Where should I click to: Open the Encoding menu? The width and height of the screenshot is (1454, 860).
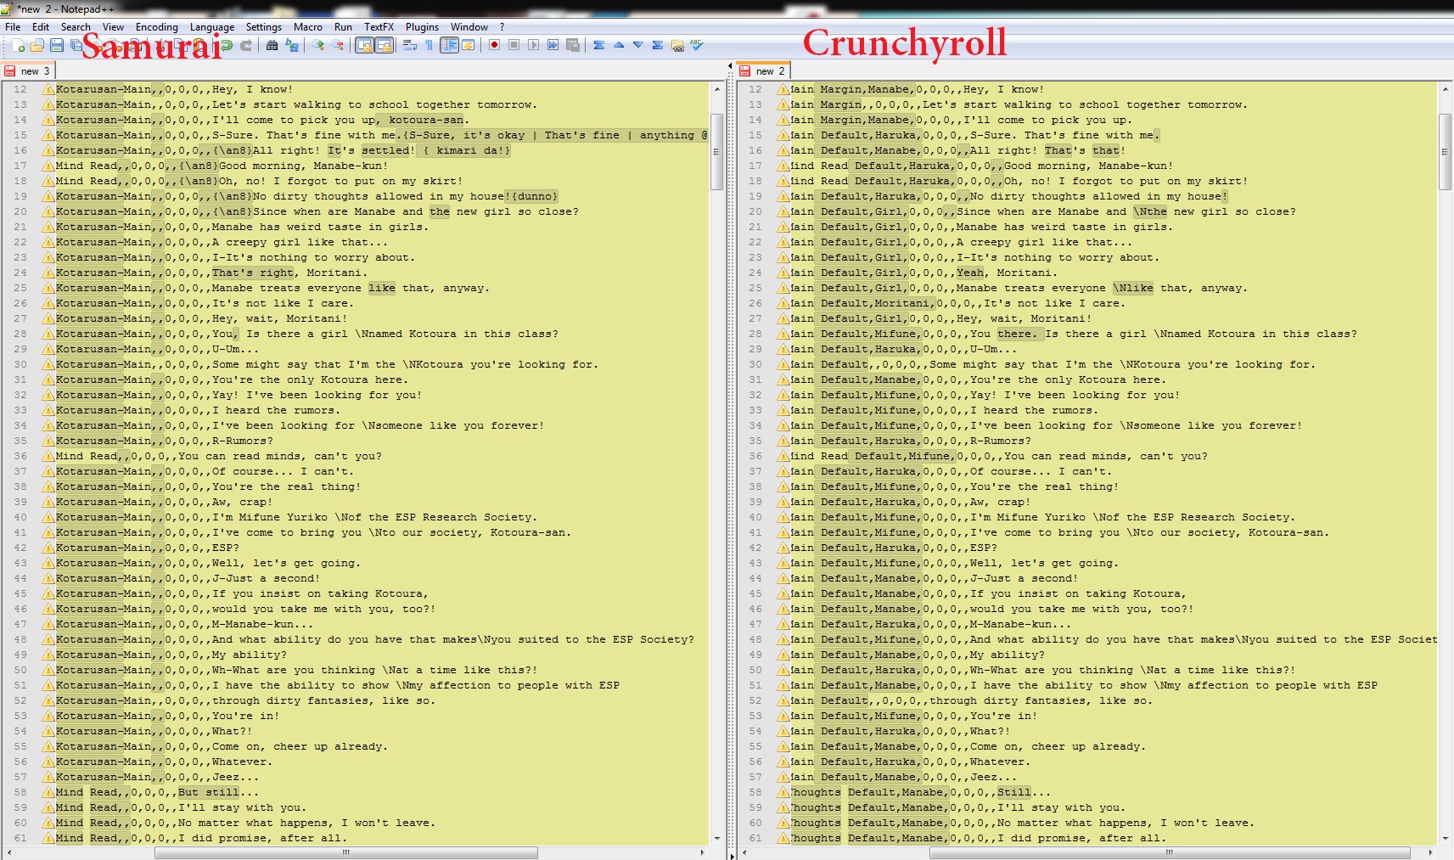pos(157,27)
